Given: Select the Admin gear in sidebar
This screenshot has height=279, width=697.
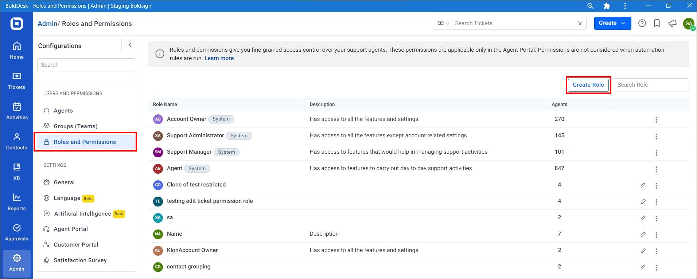Looking at the screenshot, I should coord(17,263).
